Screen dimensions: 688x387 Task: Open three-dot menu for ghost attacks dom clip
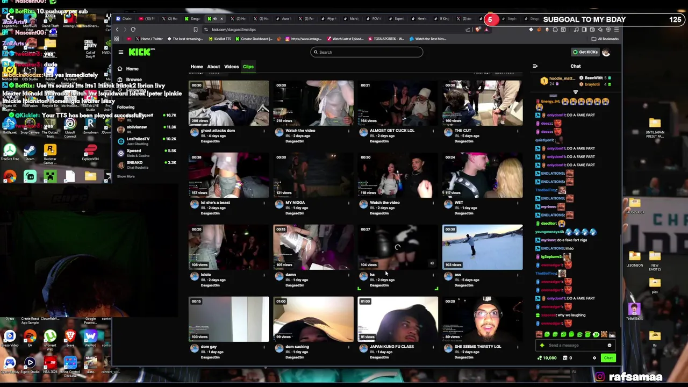point(264,131)
